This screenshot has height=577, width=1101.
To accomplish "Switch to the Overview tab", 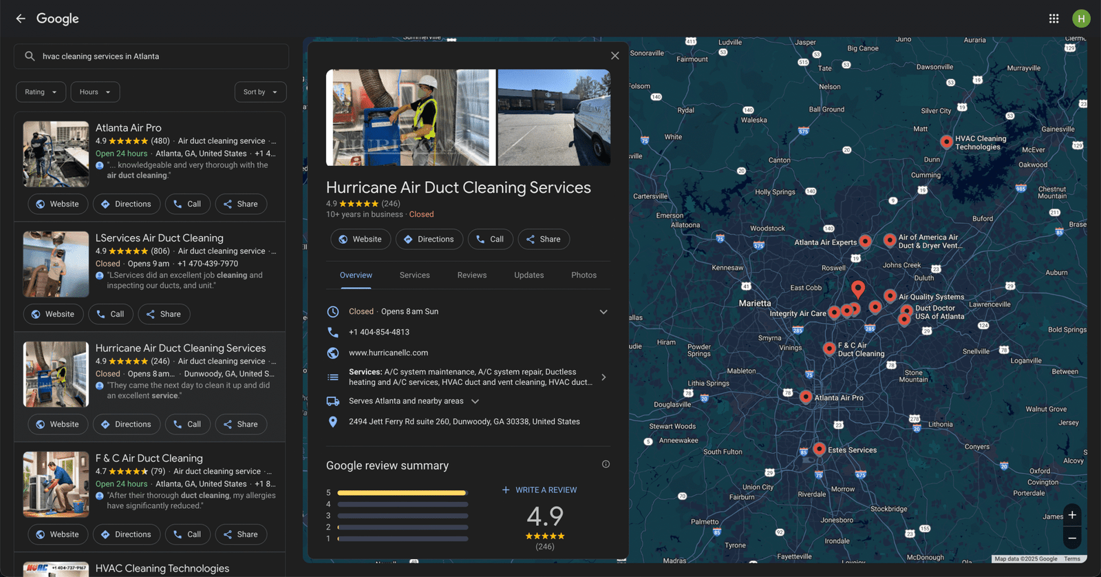I will click(356, 275).
